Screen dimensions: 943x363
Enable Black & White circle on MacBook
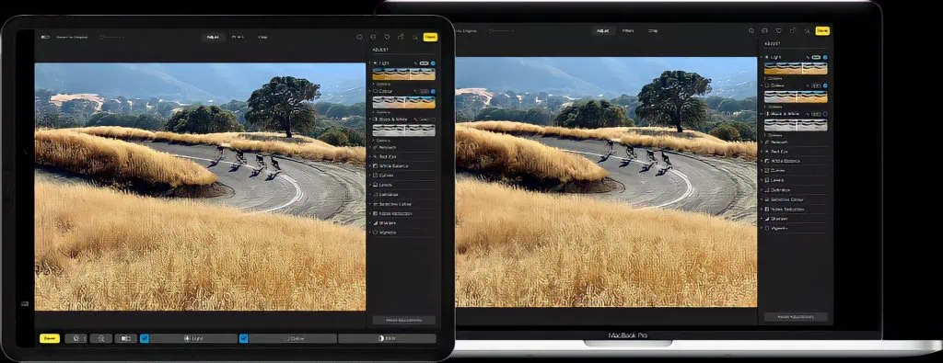825,114
